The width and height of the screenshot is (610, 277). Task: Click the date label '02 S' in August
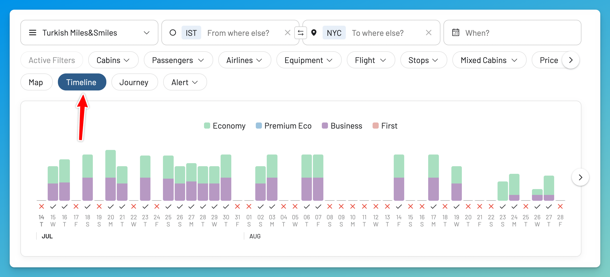(260, 221)
